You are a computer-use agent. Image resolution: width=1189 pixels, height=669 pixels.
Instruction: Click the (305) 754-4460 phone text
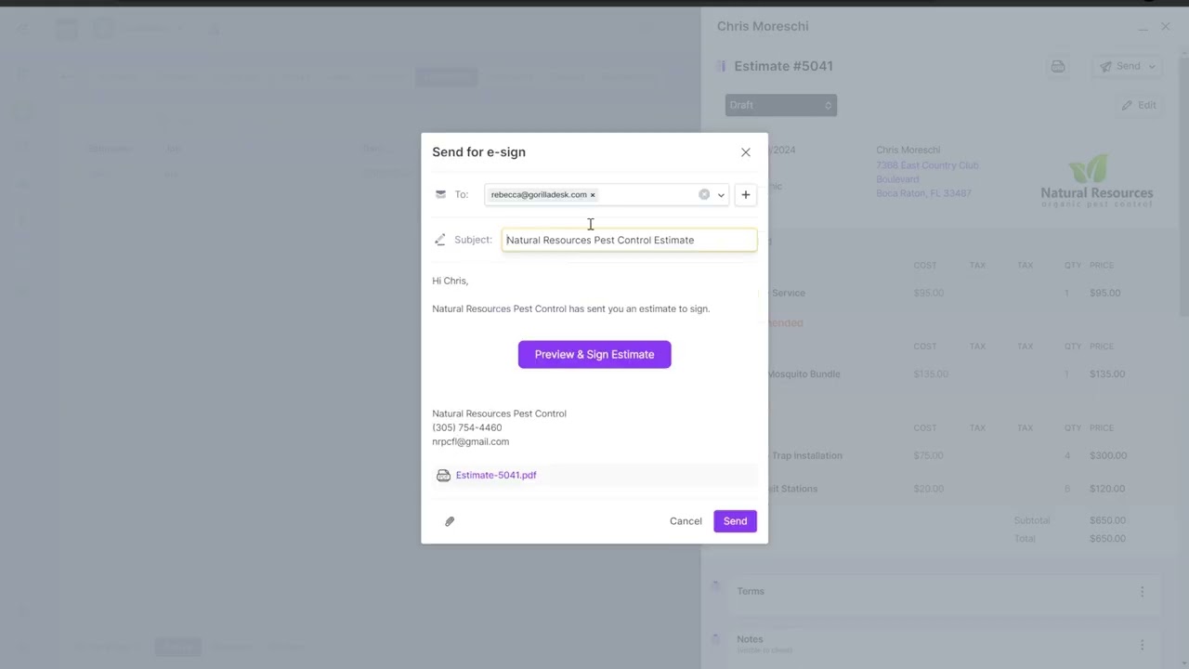467,427
